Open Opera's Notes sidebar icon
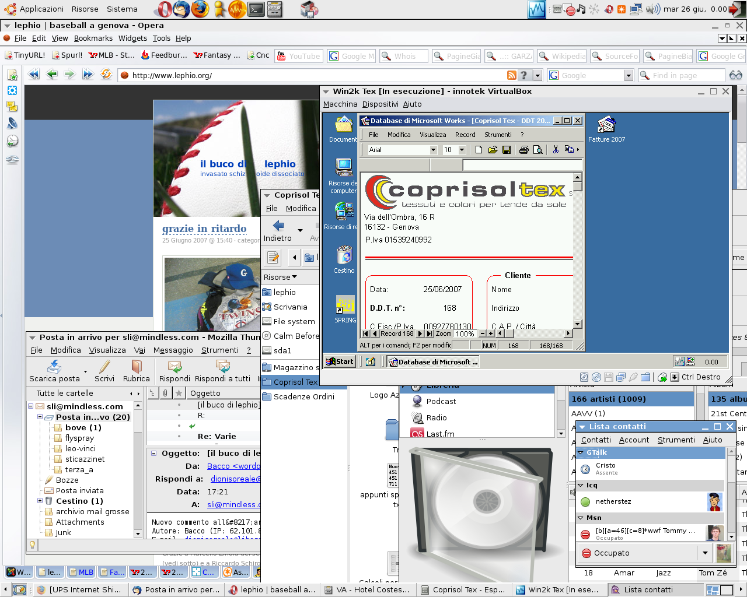Screen dimensions: 747x597 coord(12,106)
